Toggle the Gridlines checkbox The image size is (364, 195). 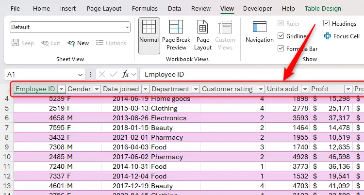coord(281,36)
